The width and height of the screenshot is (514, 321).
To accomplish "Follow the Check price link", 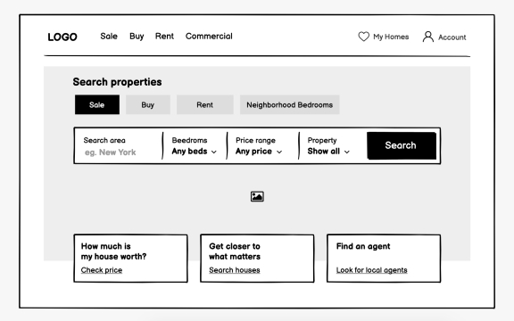I will [102, 270].
